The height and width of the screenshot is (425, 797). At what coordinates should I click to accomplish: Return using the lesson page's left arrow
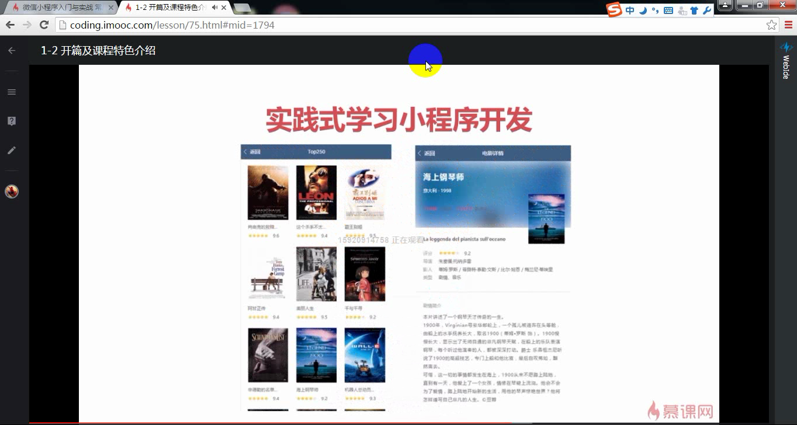tap(12, 51)
